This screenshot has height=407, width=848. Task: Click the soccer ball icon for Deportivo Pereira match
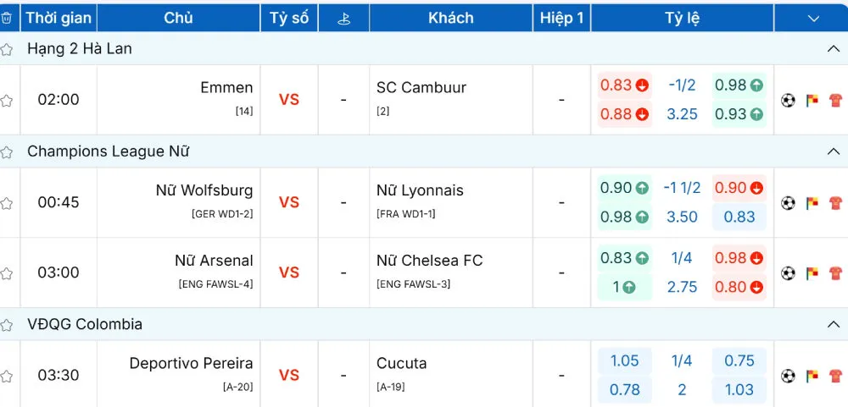(789, 376)
